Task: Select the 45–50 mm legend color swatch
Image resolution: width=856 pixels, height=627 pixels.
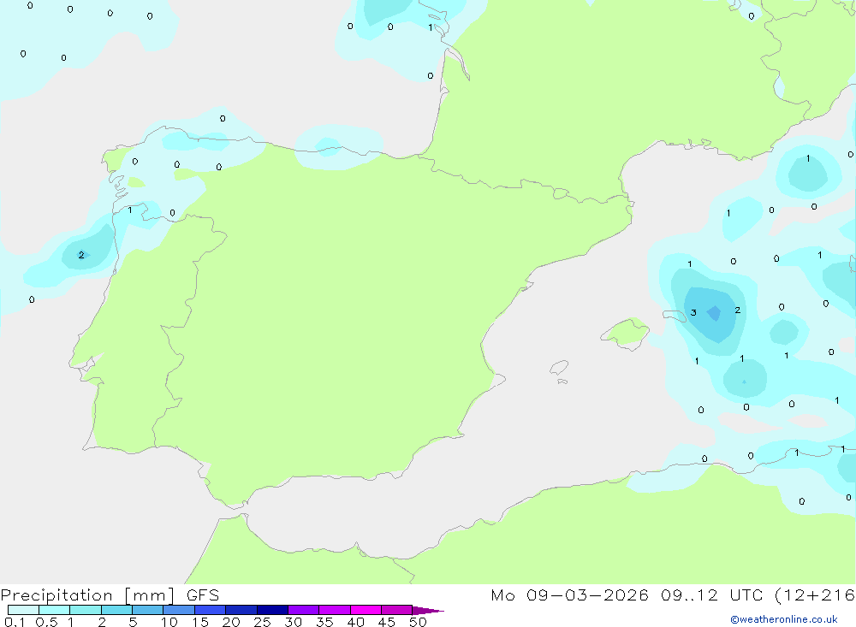Action: pyautogui.click(x=397, y=610)
